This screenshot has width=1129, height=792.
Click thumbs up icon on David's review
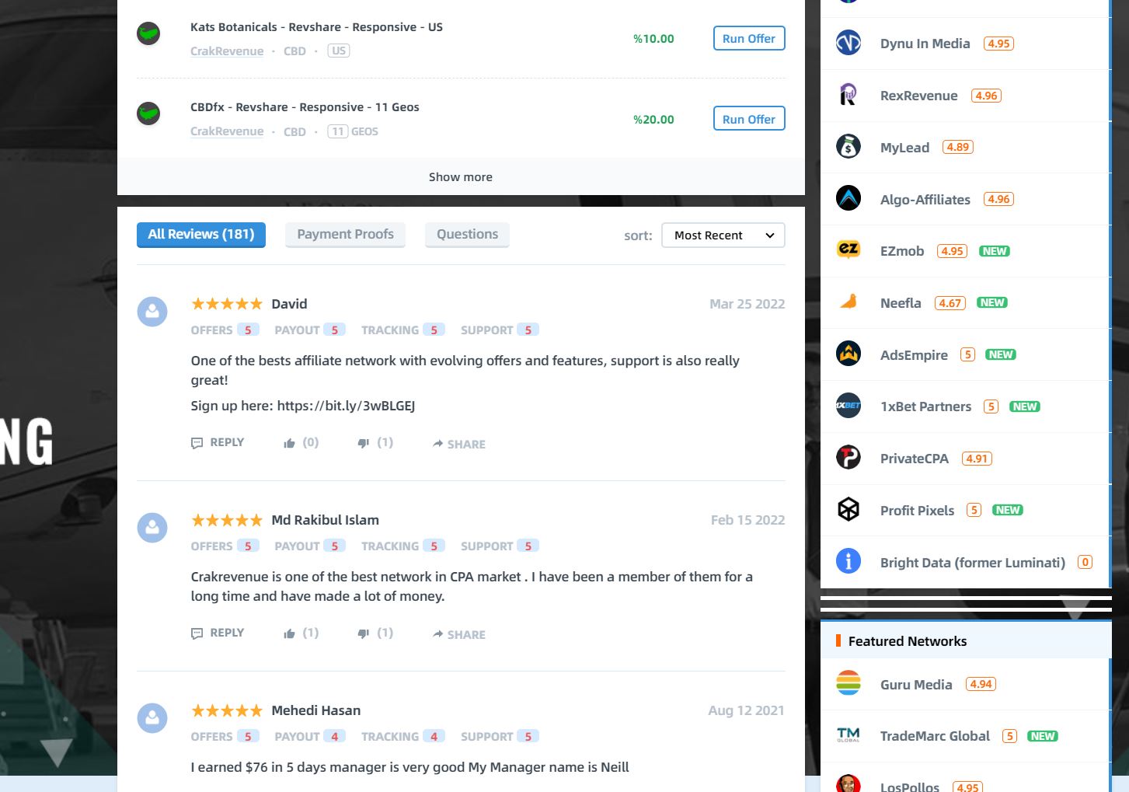click(x=289, y=443)
